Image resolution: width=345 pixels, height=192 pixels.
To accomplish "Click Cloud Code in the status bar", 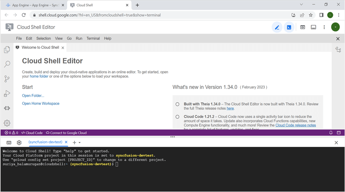I will pyautogui.click(x=32, y=133).
